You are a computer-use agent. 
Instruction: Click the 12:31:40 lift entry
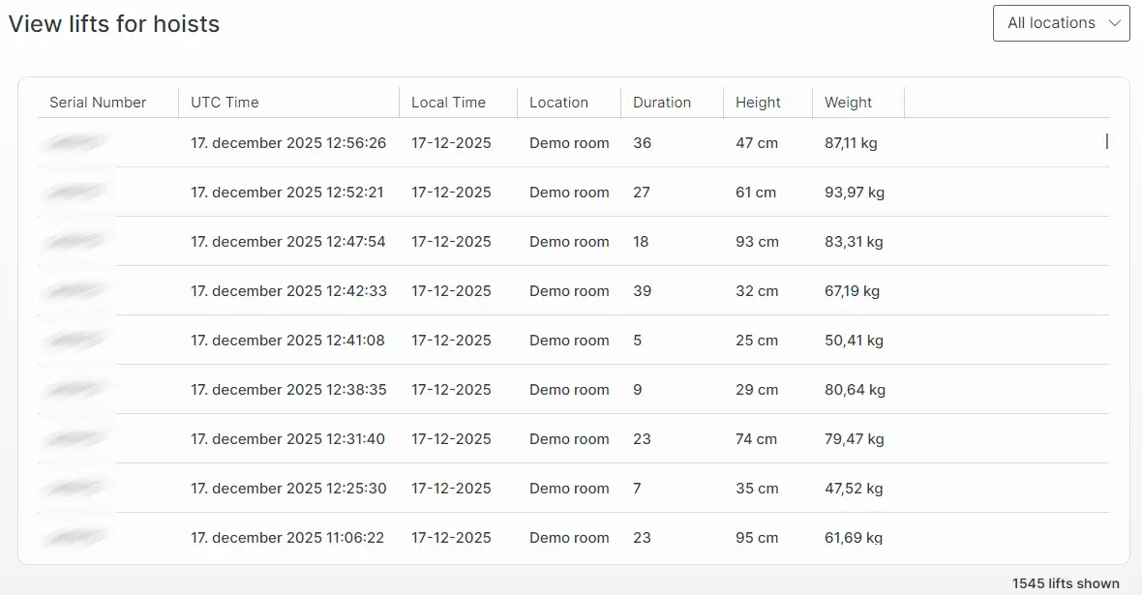point(287,439)
